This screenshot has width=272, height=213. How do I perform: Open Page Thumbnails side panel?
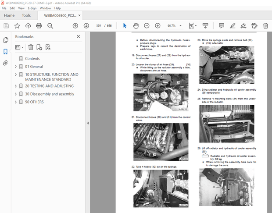pos(6,40)
